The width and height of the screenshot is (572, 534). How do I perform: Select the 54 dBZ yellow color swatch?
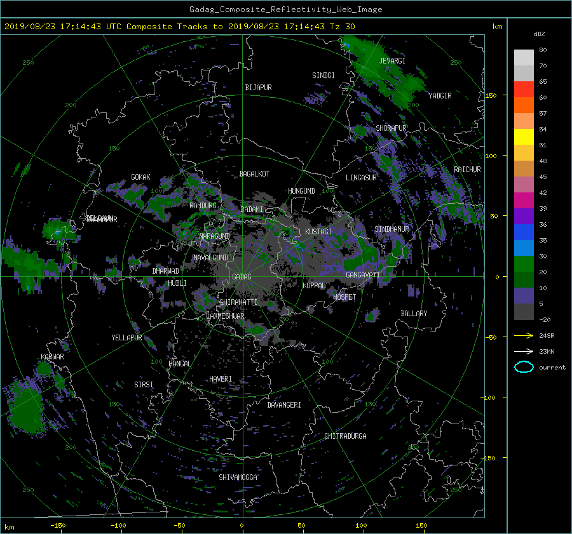click(524, 137)
